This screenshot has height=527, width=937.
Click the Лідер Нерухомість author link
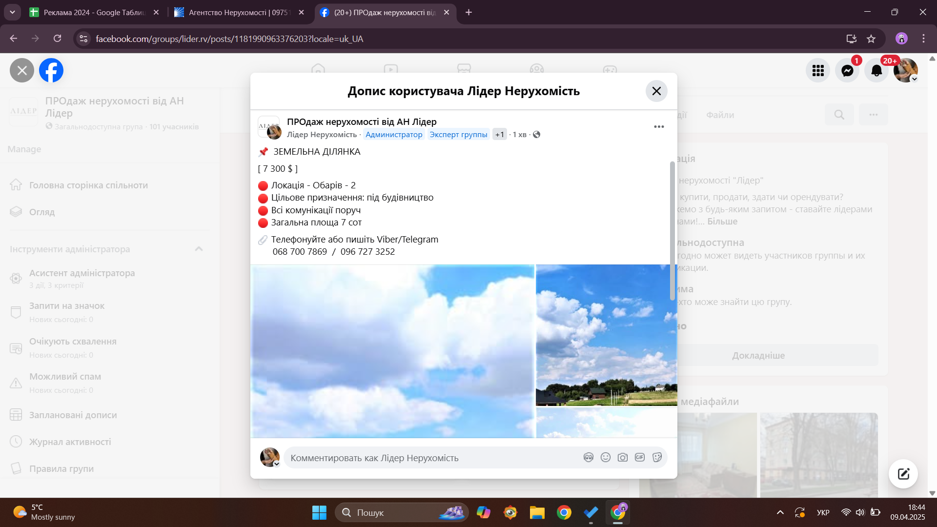[x=322, y=135]
